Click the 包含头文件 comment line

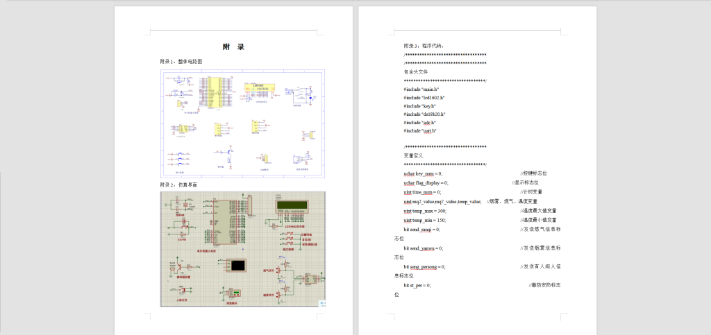tap(415, 71)
